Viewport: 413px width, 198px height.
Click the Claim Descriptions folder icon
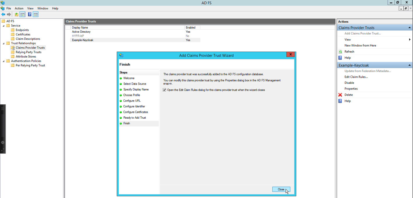click(13, 39)
